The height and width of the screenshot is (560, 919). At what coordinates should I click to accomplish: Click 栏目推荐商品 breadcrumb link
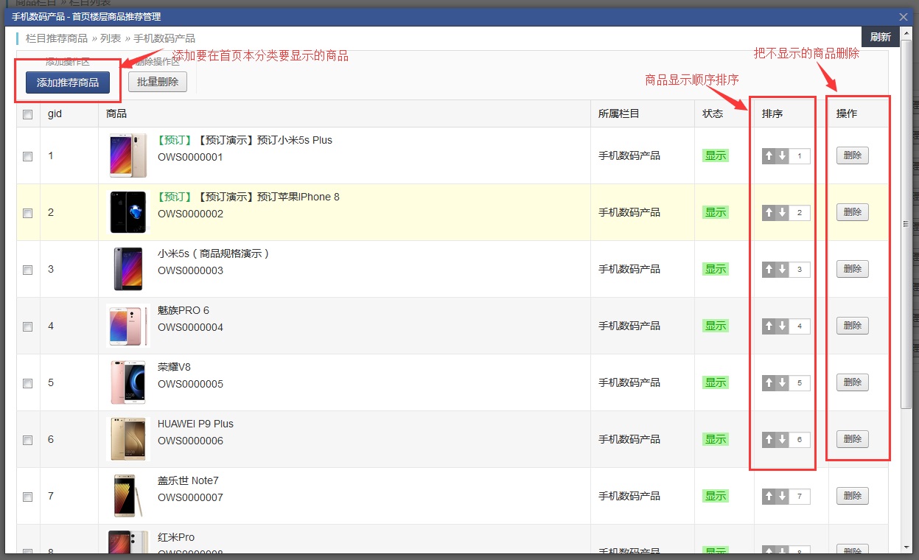pos(57,38)
